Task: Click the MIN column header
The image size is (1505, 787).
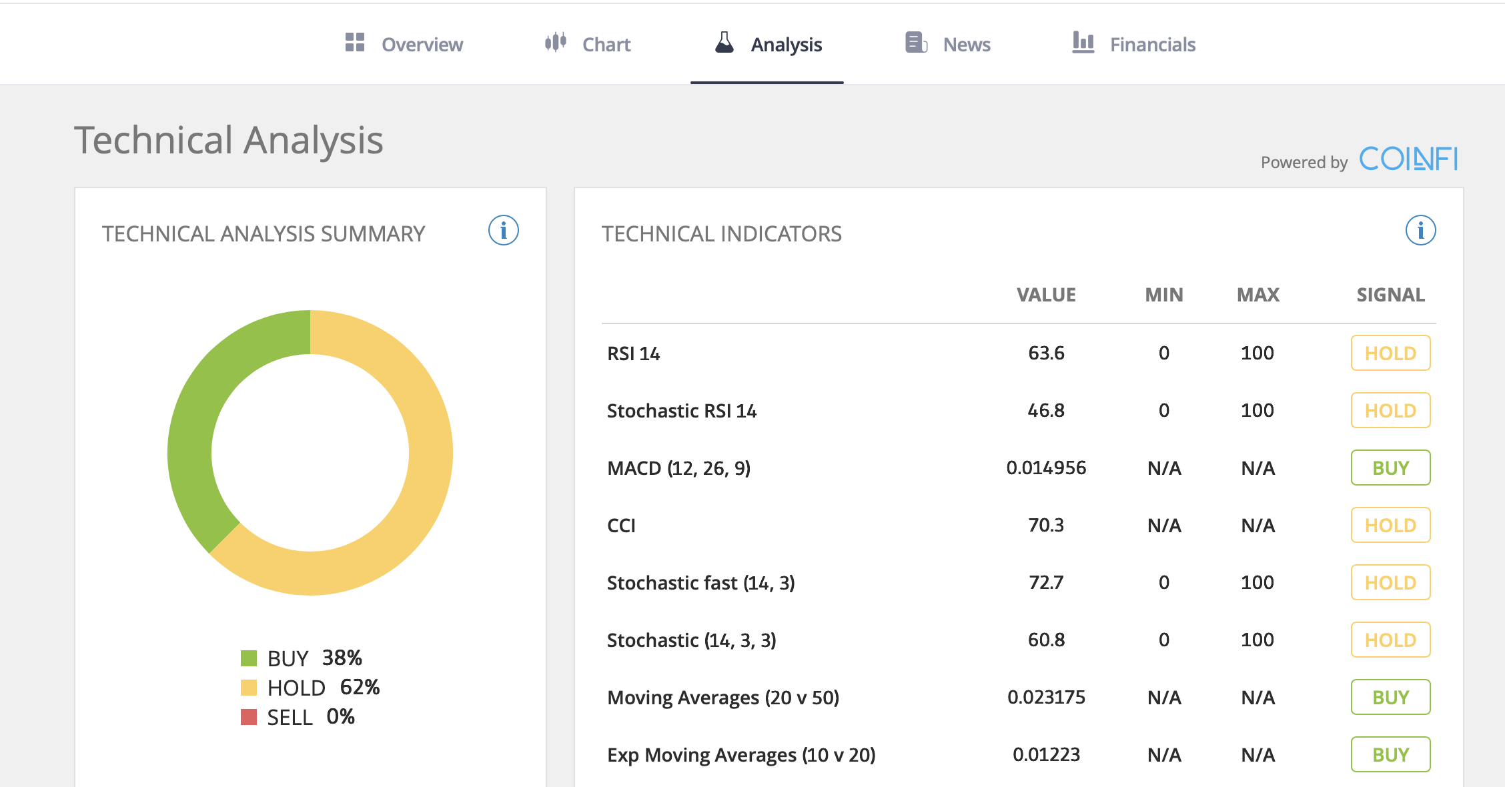Action: coord(1164,295)
